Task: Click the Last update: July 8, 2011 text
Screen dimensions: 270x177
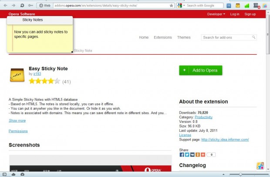Action: click(199, 131)
